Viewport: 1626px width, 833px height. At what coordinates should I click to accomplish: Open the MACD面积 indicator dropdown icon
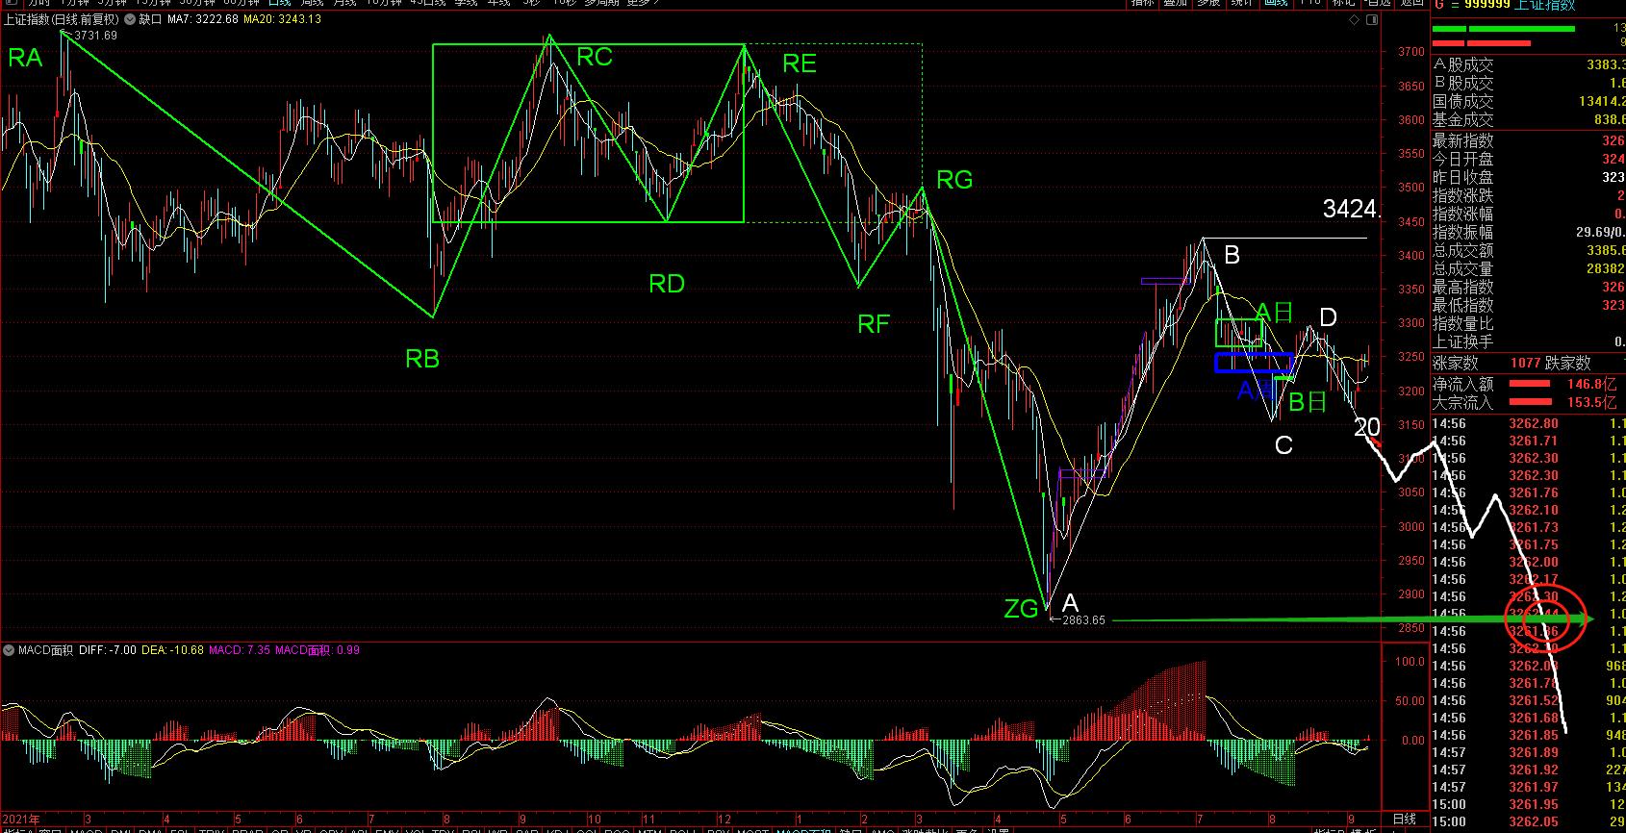[x=10, y=650]
